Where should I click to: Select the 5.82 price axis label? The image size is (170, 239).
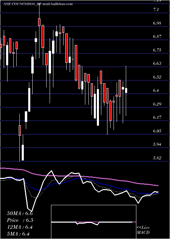[x=157, y=158]
